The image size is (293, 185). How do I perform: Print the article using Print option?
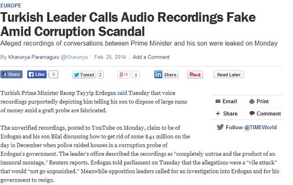pos(259,101)
